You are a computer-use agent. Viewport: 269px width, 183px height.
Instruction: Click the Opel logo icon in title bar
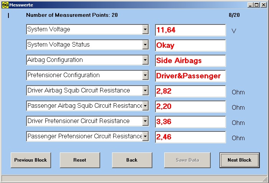(5, 5)
